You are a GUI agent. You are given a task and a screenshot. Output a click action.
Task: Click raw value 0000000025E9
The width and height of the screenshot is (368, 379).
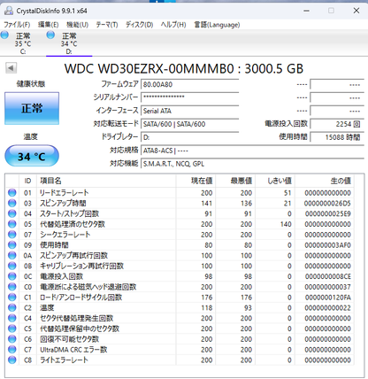click(328, 213)
